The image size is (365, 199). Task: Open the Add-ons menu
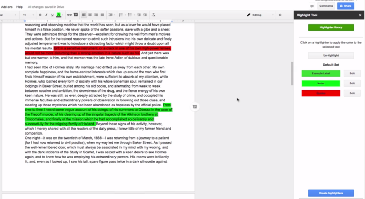(x=7, y=7)
